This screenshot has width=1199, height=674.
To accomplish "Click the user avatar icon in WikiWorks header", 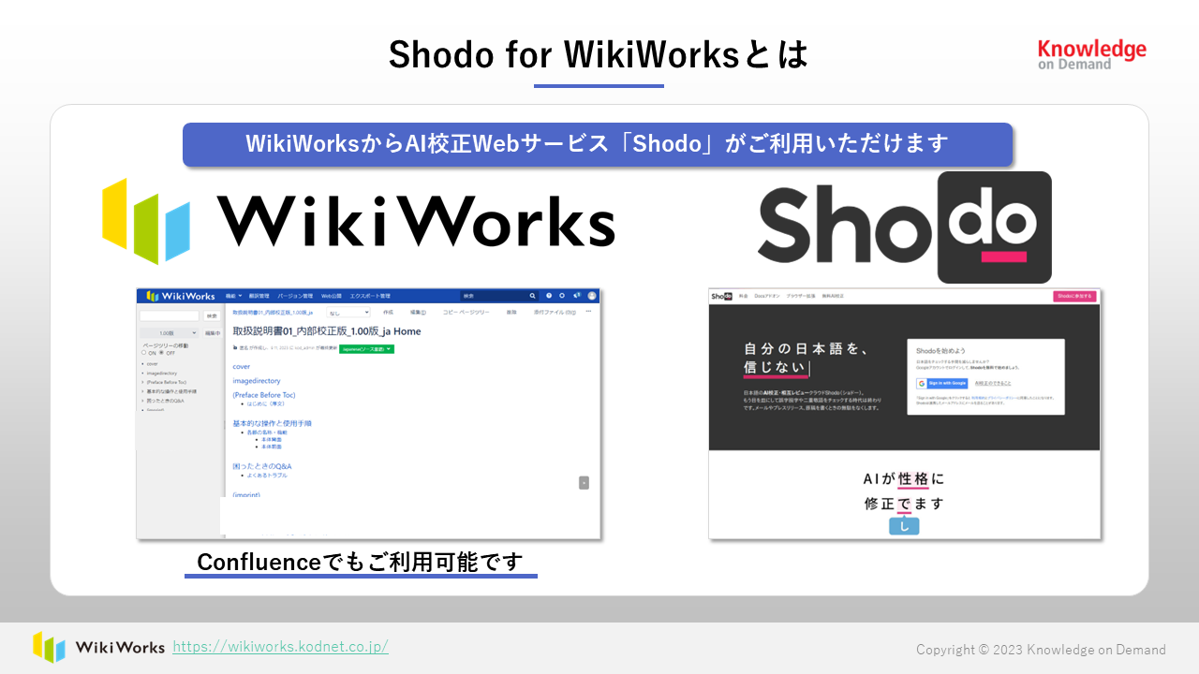I will (591, 297).
